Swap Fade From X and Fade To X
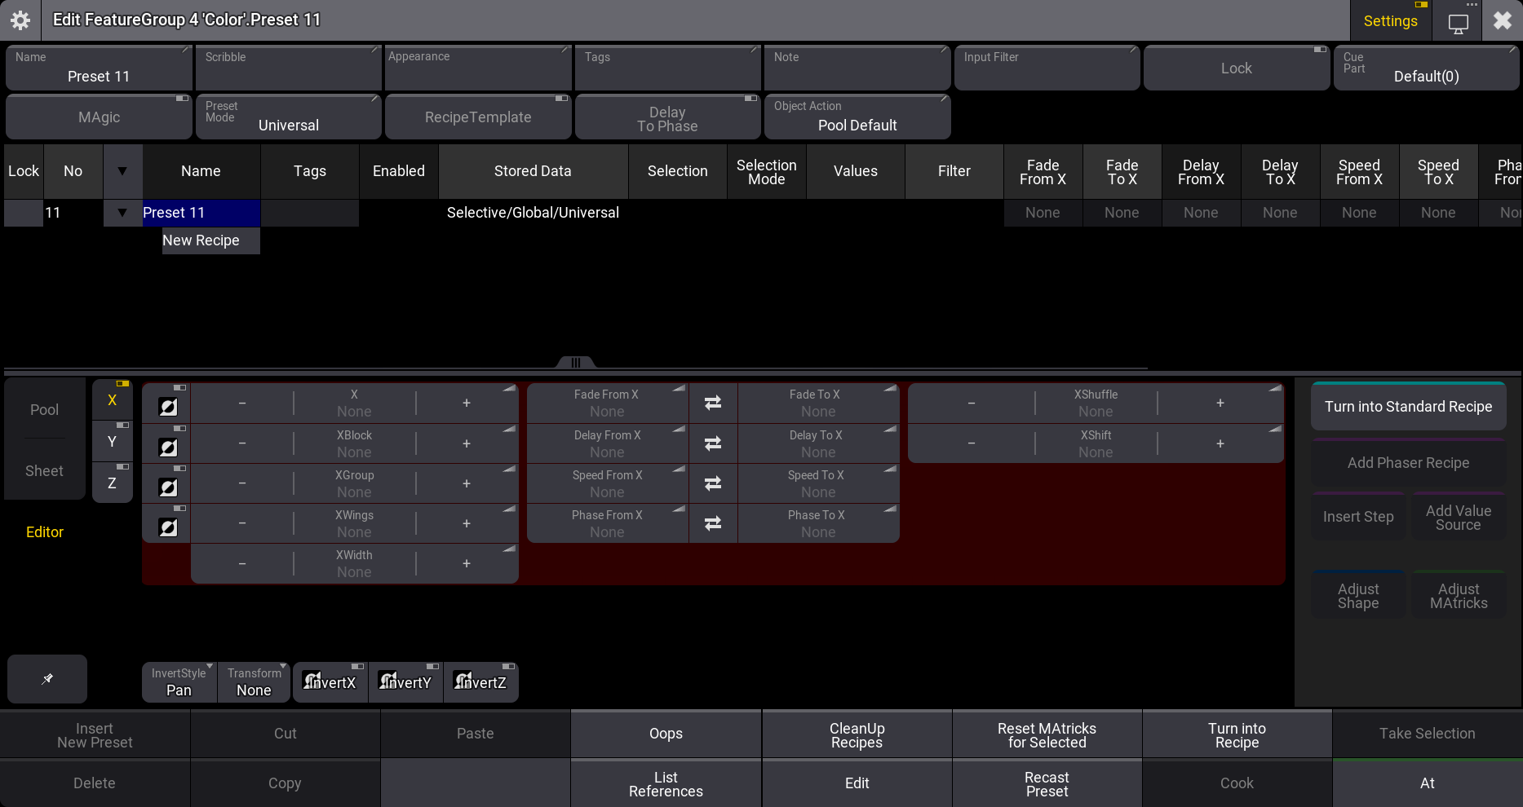The image size is (1523, 807). (x=713, y=403)
